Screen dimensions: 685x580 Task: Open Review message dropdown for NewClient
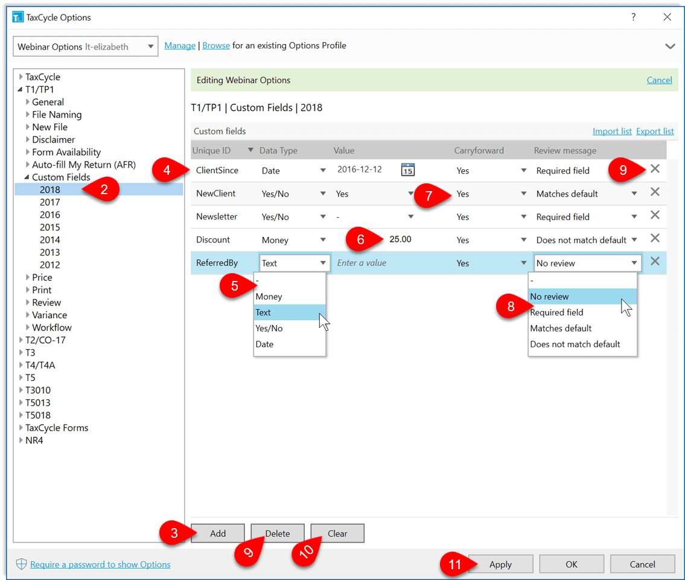pos(634,194)
